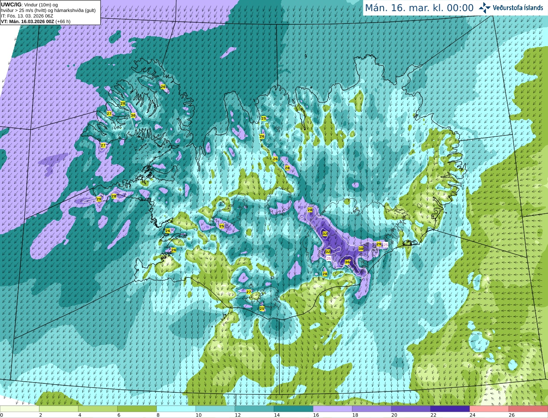Click the legend scale label '14'
The width and height of the screenshot is (548, 418).
(277, 415)
